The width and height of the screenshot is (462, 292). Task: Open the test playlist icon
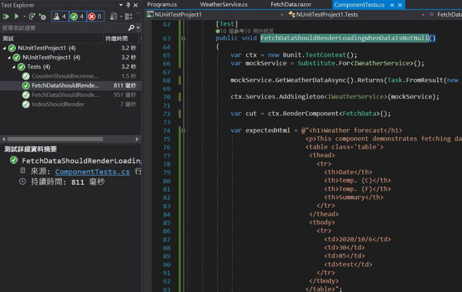[x=113, y=17]
